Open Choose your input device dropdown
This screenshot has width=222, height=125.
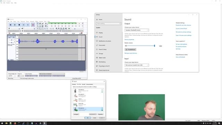(x=137, y=65)
